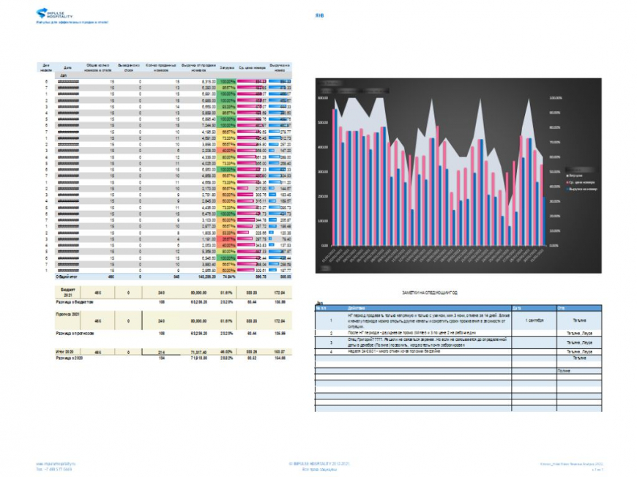Click the Разница с 2020 label

[69, 358]
